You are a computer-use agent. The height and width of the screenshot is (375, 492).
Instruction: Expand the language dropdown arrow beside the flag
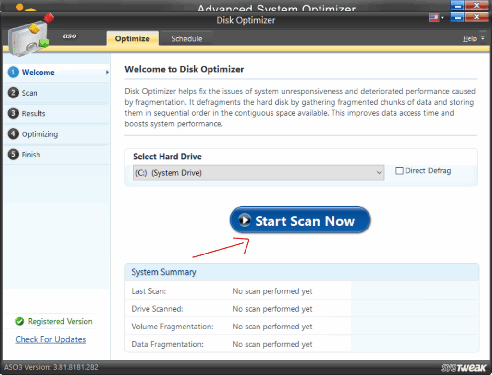442,18
